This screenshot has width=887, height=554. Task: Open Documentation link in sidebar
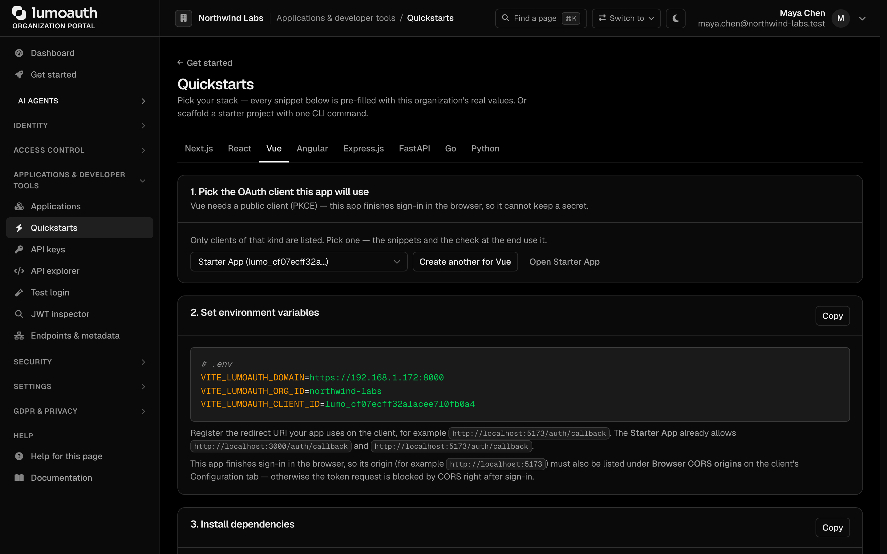(79, 478)
